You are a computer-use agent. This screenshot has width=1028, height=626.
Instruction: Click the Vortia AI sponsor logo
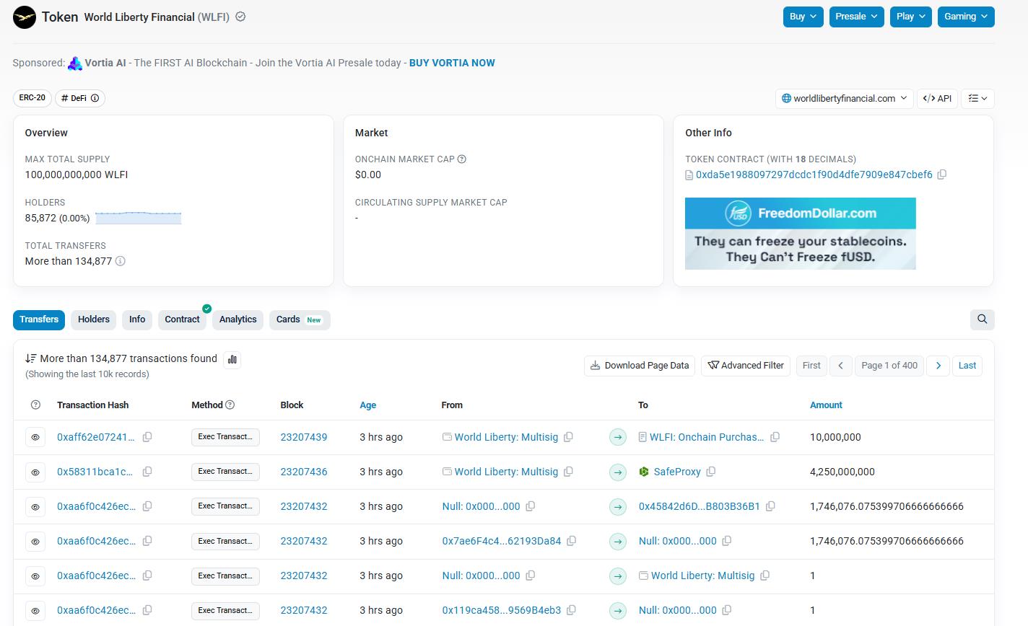[75, 63]
